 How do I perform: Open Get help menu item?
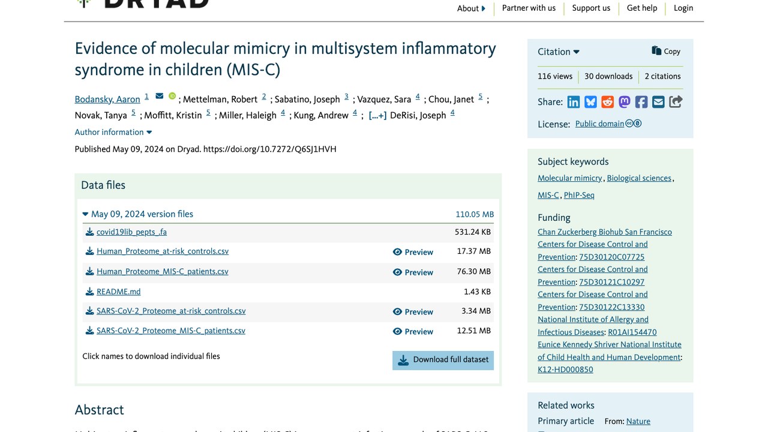pos(642,8)
